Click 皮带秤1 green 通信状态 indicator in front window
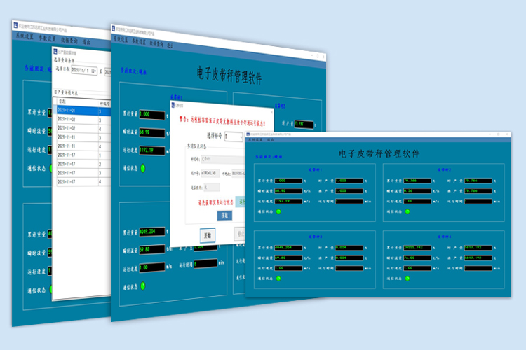This screenshot has height=350, width=526. point(278,211)
